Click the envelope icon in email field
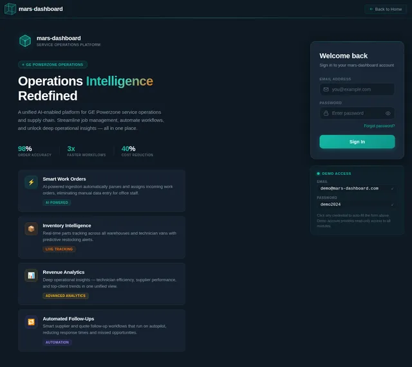This screenshot has height=367, width=412. point(326,89)
